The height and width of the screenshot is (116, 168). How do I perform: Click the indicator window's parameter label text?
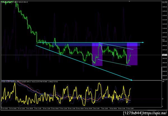[x=30, y=82]
